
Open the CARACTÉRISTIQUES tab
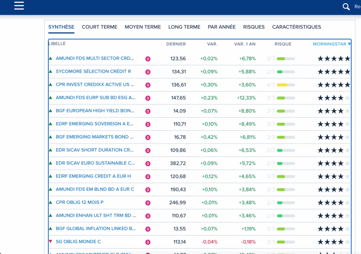pyautogui.click(x=296, y=27)
